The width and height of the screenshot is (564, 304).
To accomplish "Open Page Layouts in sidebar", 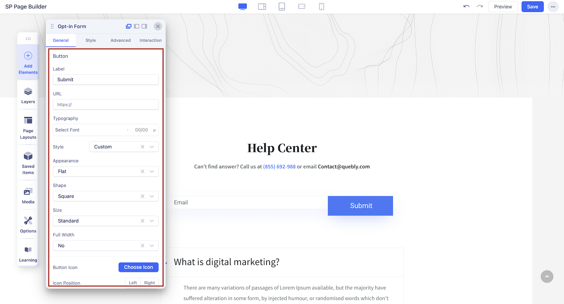I will pyautogui.click(x=28, y=127).
